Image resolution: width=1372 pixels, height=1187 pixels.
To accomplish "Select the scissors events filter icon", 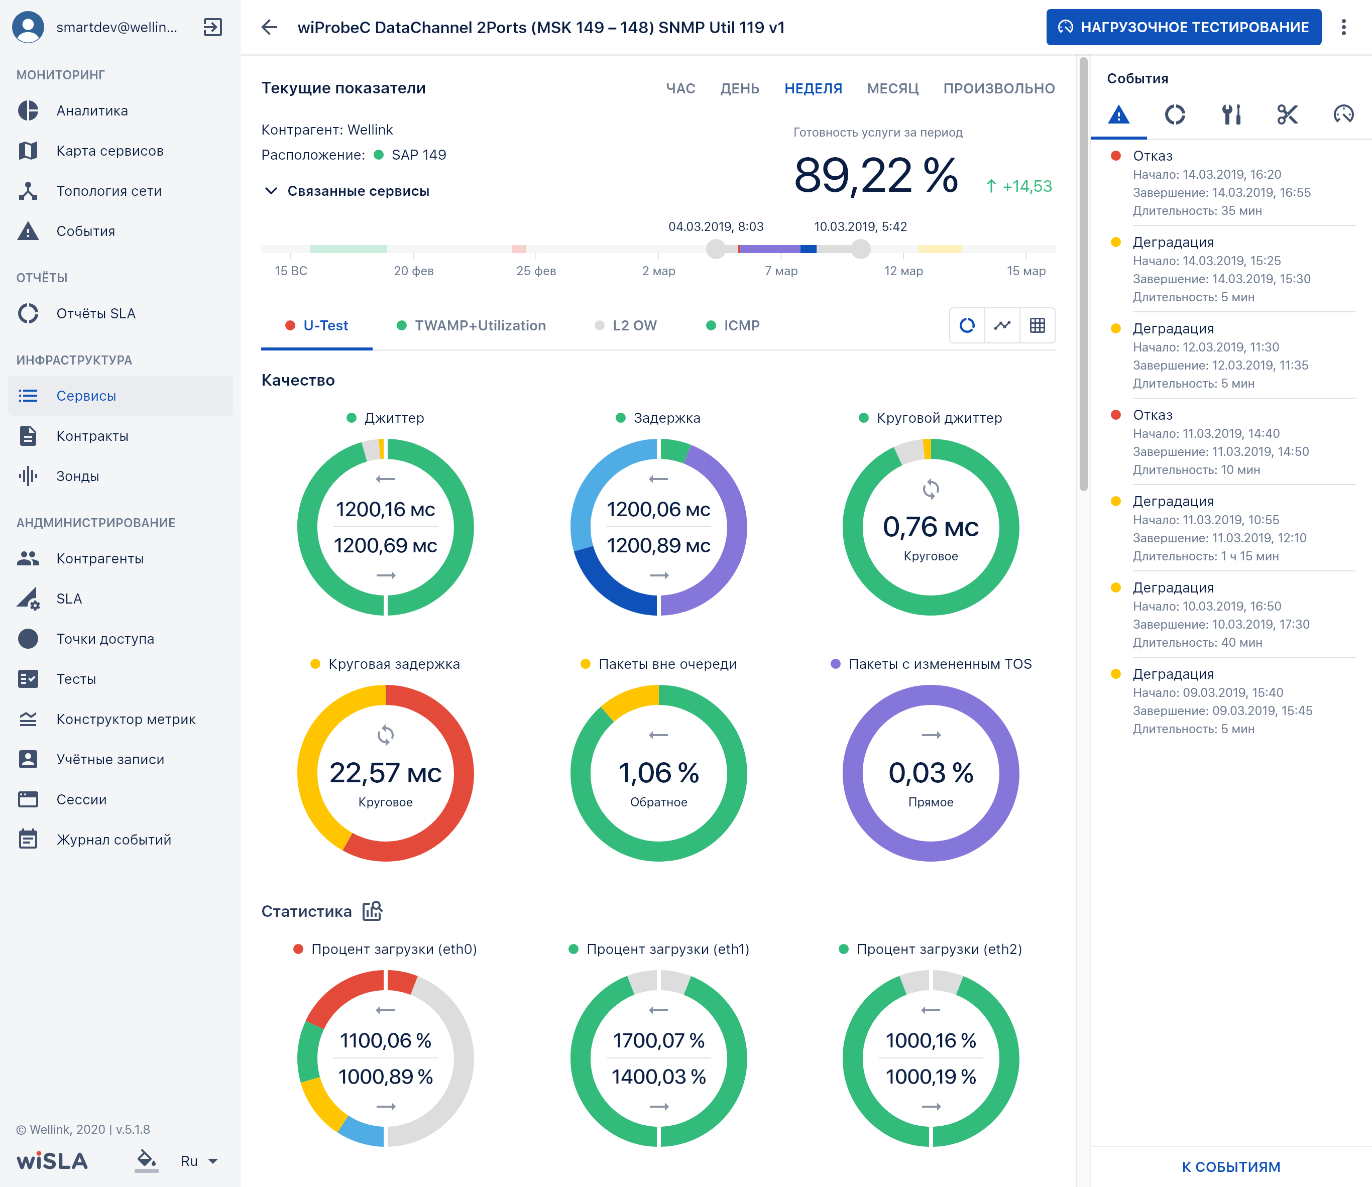I will [x=1287, y=114].
